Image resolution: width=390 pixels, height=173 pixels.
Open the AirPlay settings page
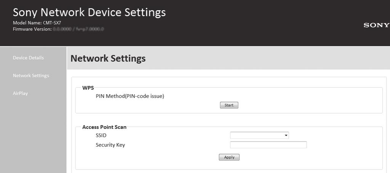tap(21, 94)
